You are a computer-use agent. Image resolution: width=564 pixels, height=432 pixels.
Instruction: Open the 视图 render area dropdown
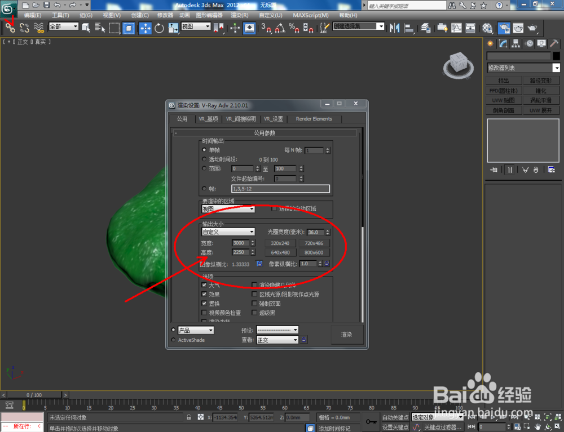pyautogui.click(x=228, y=208)
